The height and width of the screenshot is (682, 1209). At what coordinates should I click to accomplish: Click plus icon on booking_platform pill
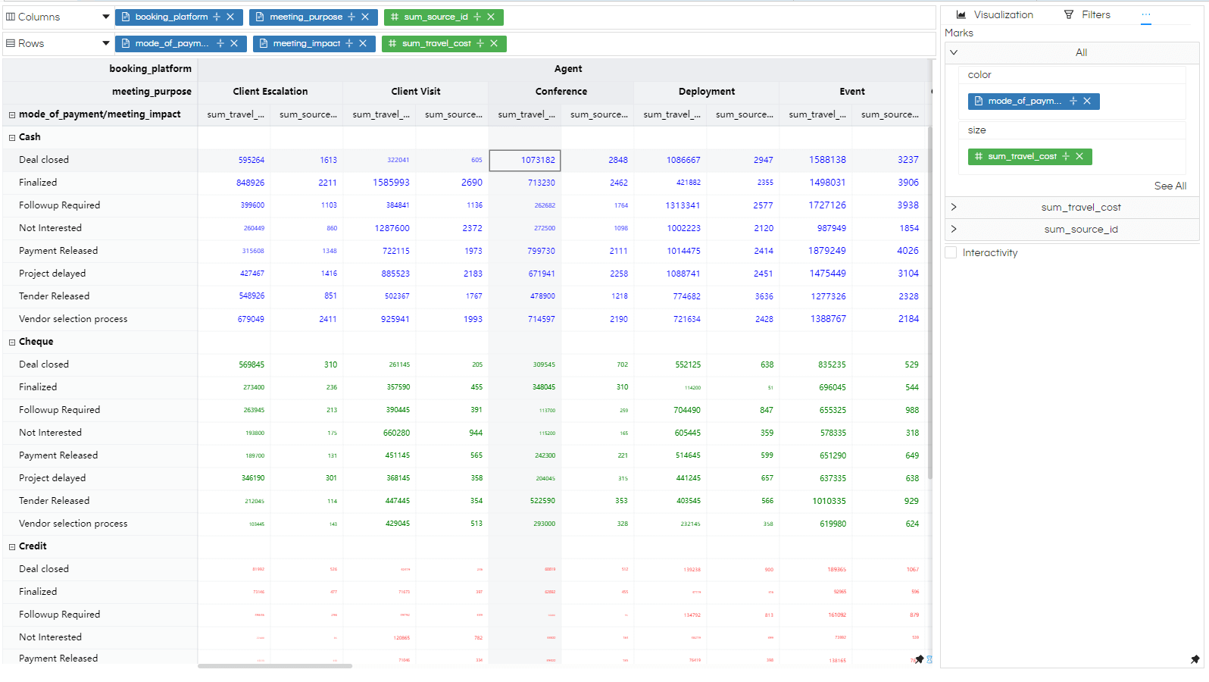(217, 17)
